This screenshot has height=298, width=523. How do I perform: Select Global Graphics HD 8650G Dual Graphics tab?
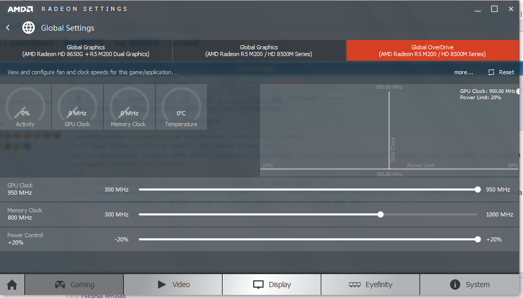coord(86,50)
